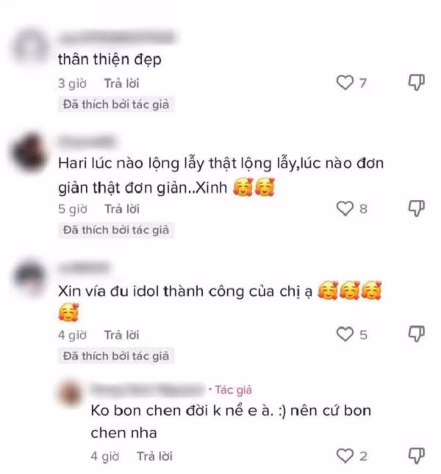Reply to the Hari lộng lẫy comment
This screenshot has height=474, width=441.
coord(122,209)
